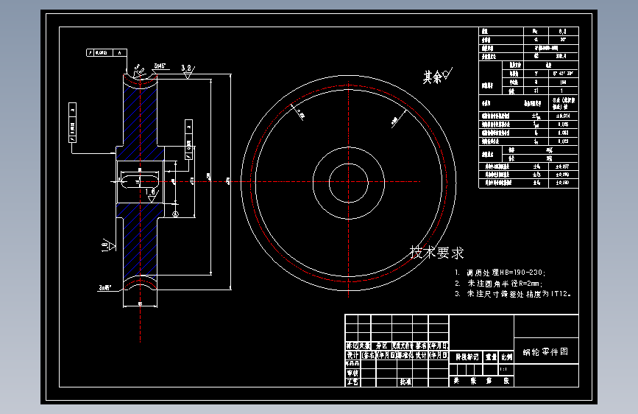Click the 阶段标记 cell in title block
638x414 pixels.
(x=467, y=357)
